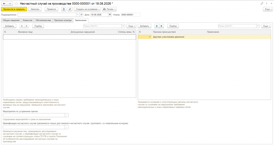Expand Создать на основании menu

[x=87, y=9]
